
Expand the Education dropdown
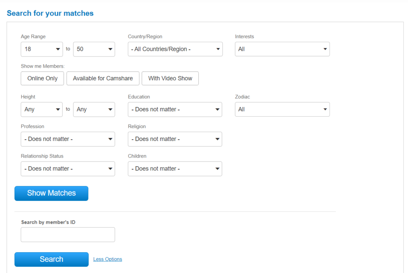tap(175, 109)
